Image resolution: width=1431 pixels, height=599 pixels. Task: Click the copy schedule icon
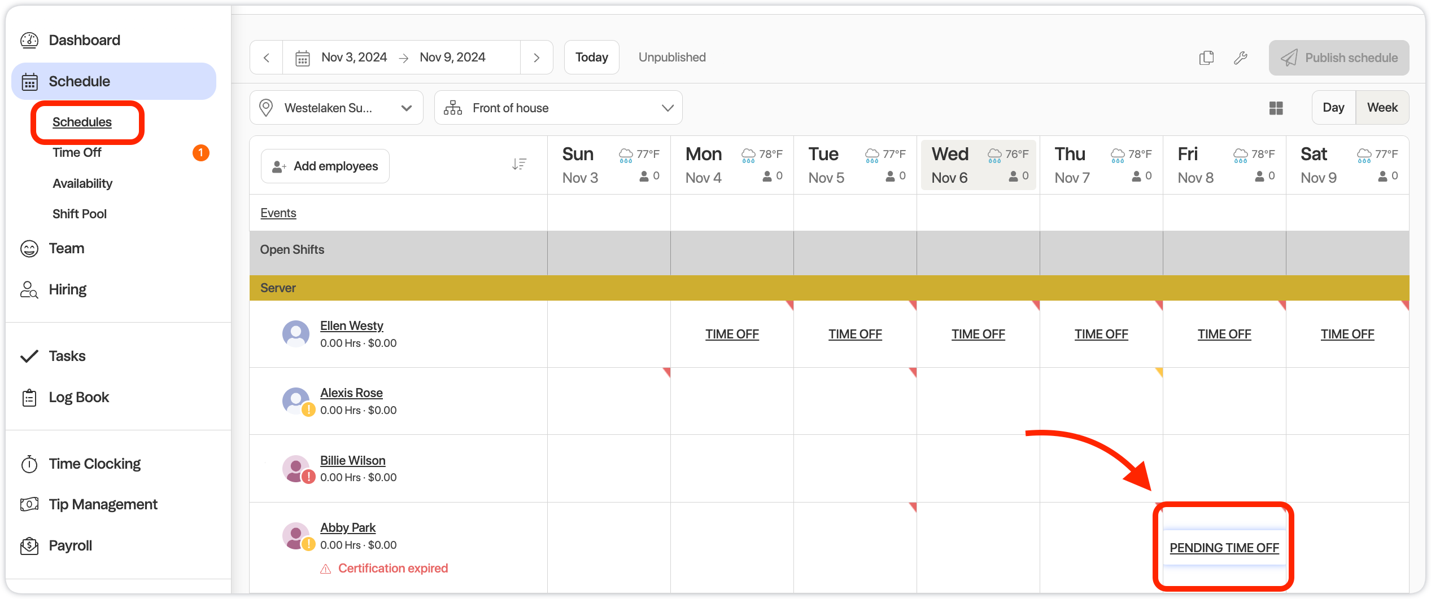1206,58
